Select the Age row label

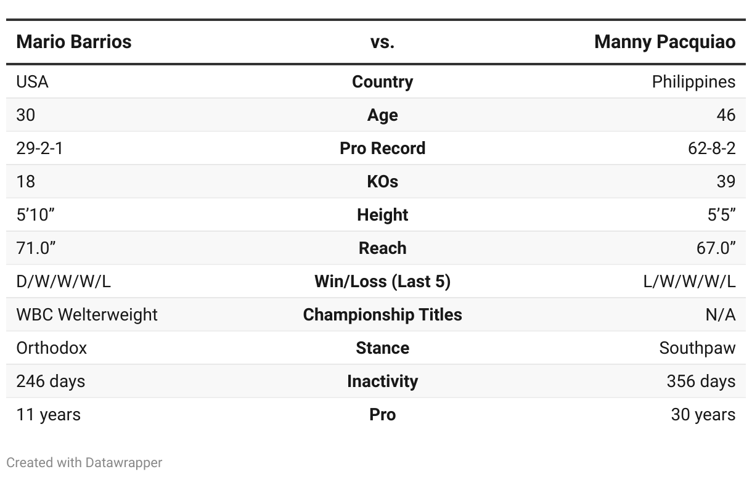pos(382,115)
